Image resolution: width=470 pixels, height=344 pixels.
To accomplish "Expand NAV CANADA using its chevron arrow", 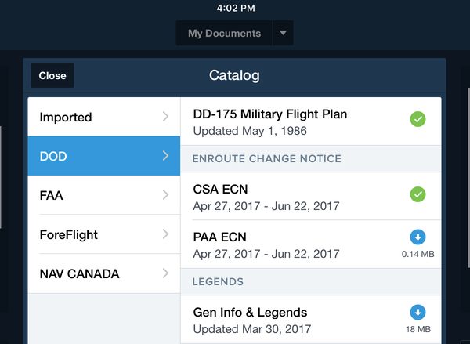I will [x=165, y=273].
